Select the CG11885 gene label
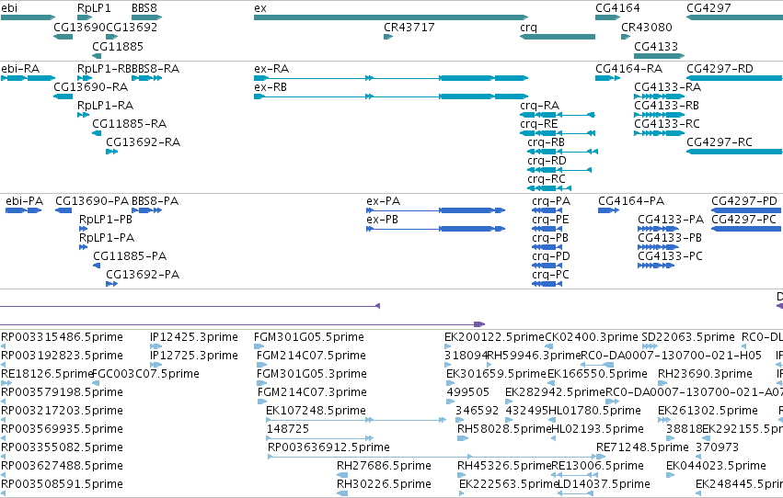 pos(118,46)
